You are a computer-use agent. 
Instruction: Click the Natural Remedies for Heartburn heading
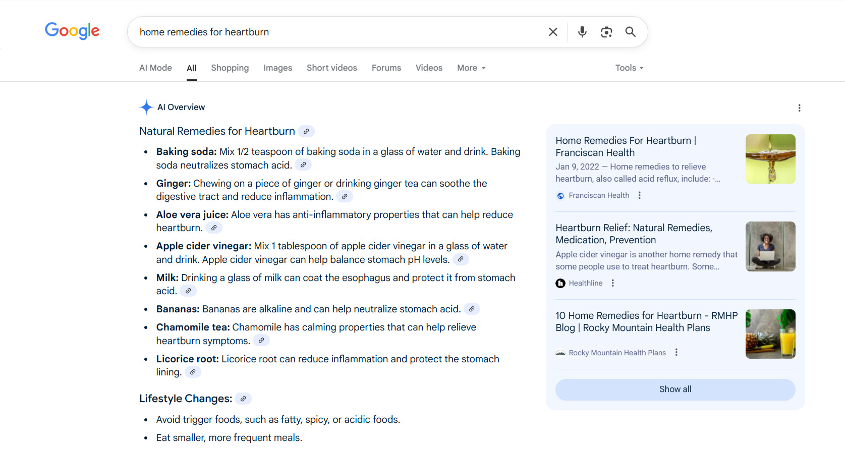click(217, 131)
